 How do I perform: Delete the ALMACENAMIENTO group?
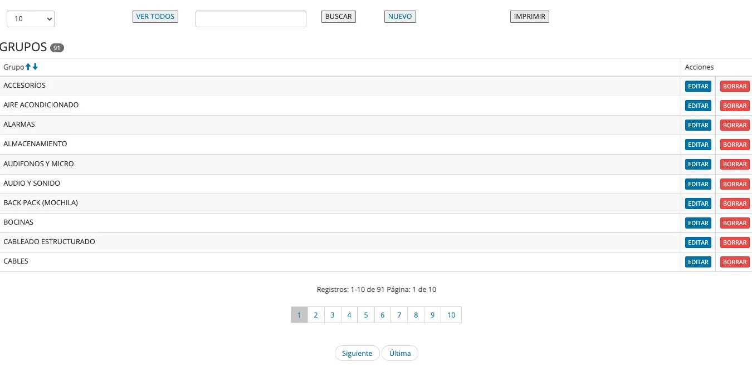click(735, 145)
